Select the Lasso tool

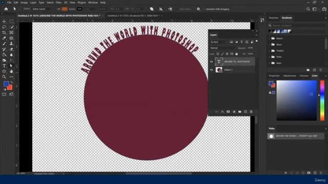pyautogui.click(x=4, y=27)
